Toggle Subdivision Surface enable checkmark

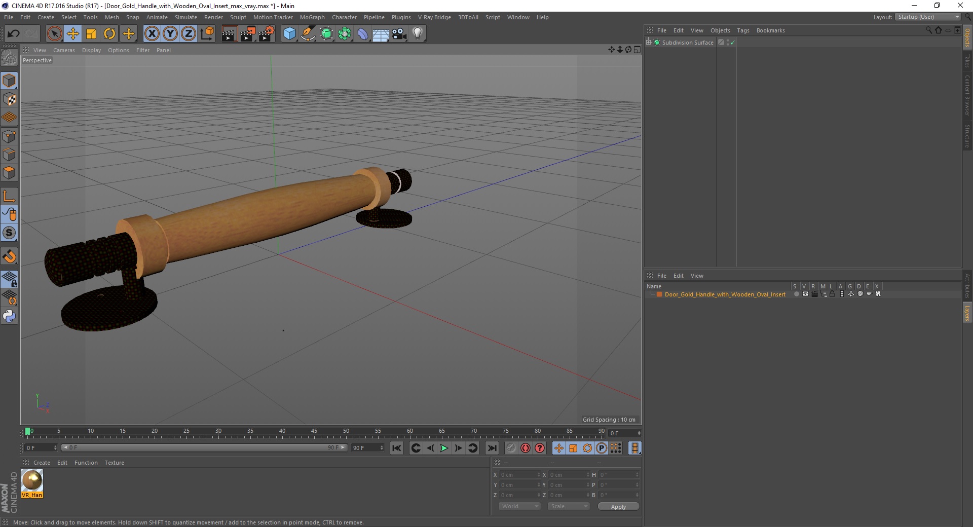click(732, 43)
